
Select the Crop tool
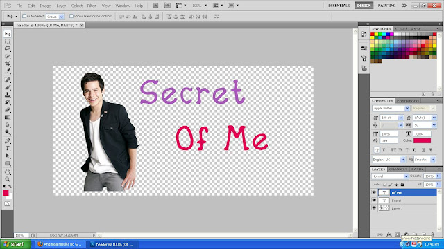8,64
